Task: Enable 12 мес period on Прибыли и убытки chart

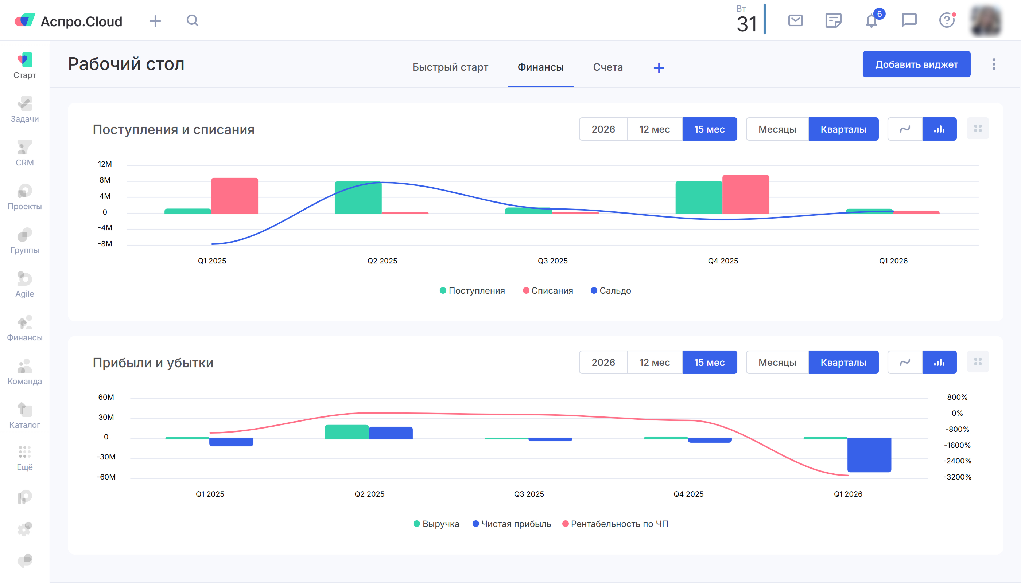Action: [655, 362]
